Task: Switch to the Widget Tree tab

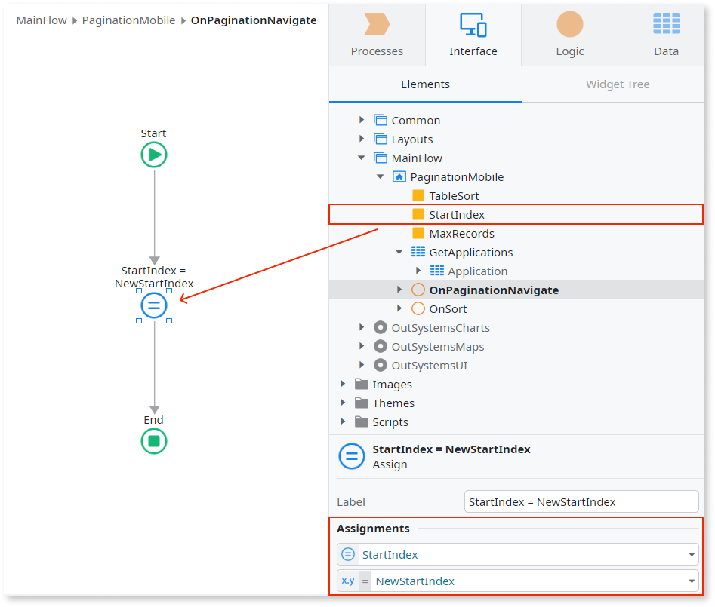Action: click(618, 84)
